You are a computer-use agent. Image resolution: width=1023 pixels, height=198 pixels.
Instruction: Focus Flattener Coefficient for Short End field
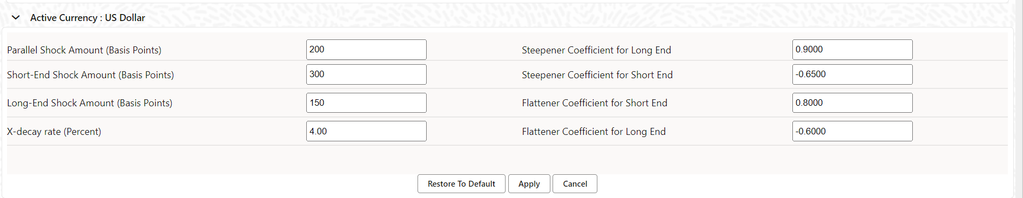click(x=852, y=103)
